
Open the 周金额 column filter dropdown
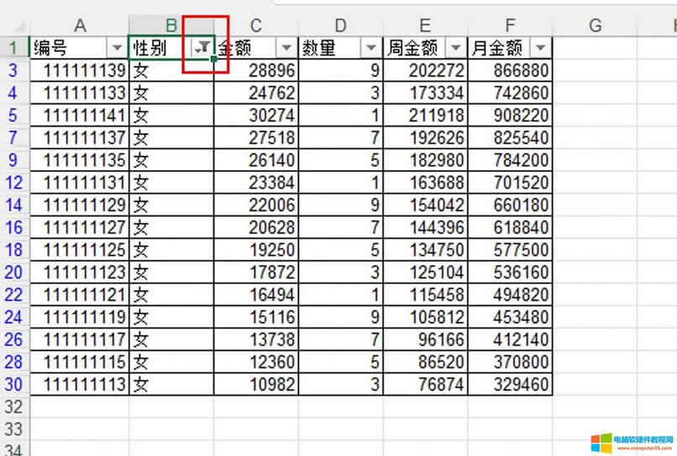pos(455,48)
